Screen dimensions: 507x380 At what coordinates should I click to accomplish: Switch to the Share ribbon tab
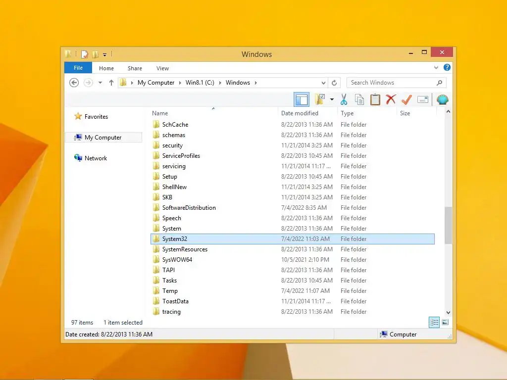click(x=135, y=68)
